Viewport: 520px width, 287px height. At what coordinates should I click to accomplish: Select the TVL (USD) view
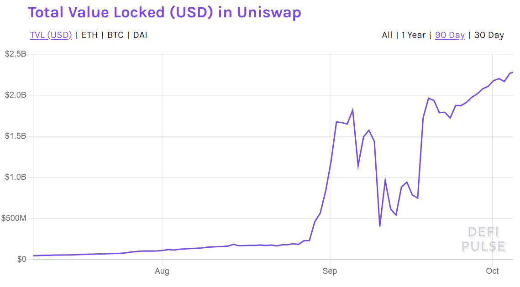pos(51,35)
